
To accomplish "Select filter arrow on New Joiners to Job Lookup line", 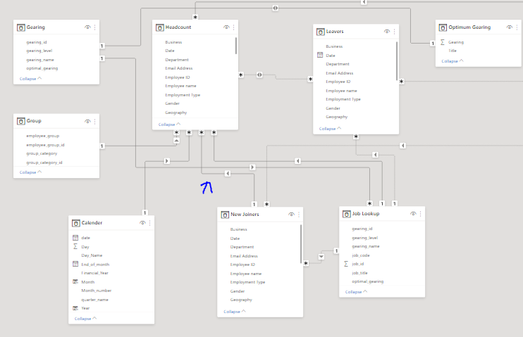I will click(x=321, y=257).
